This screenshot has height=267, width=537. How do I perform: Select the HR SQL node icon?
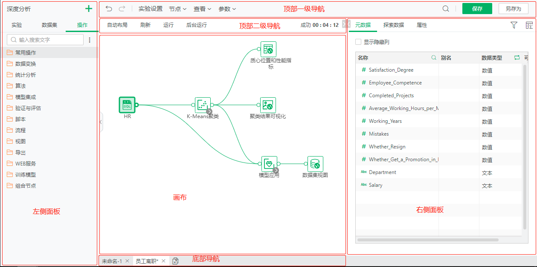(127, 104)
